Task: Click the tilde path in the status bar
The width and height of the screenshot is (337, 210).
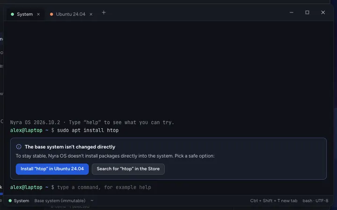Action: [92, 201]
